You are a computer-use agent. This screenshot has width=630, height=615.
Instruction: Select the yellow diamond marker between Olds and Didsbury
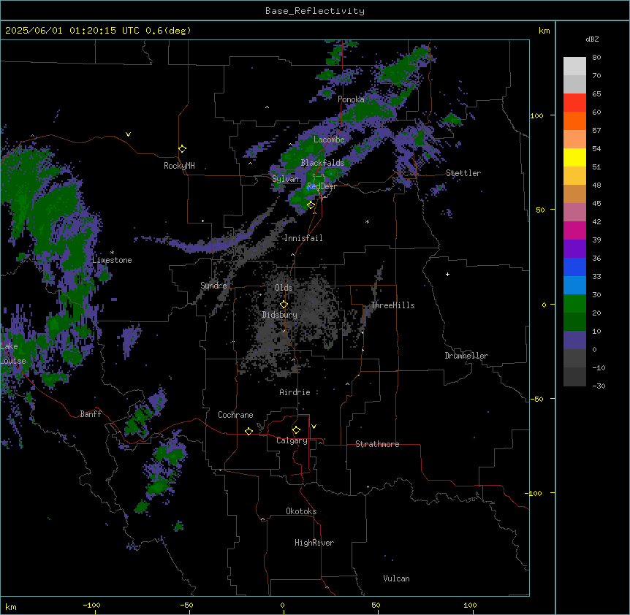284,305
